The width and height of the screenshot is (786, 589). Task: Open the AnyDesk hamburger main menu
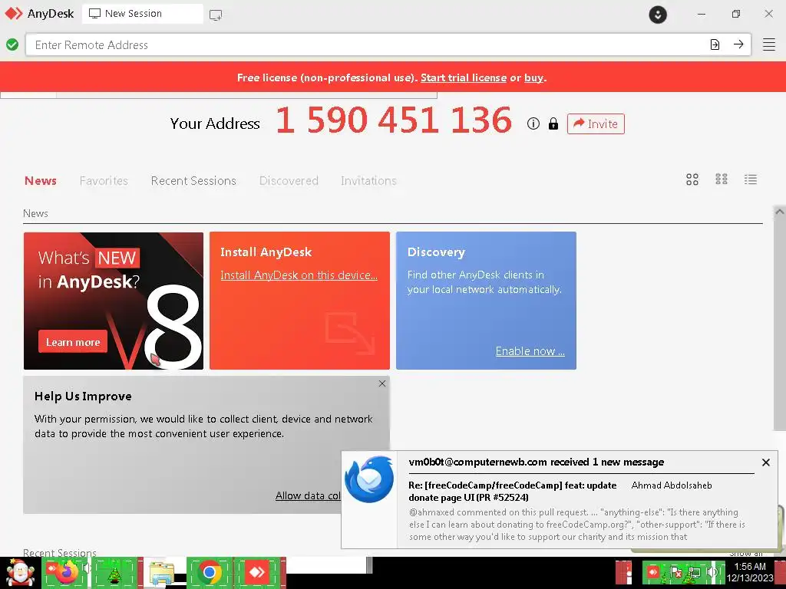point(769,44)
